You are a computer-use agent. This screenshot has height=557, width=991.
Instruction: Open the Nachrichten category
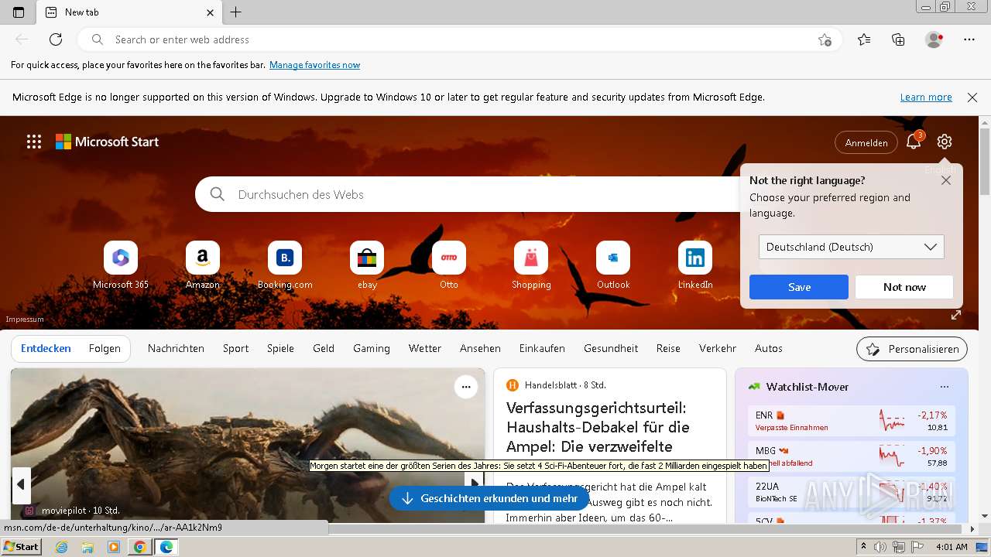click(x=176, y=348)
